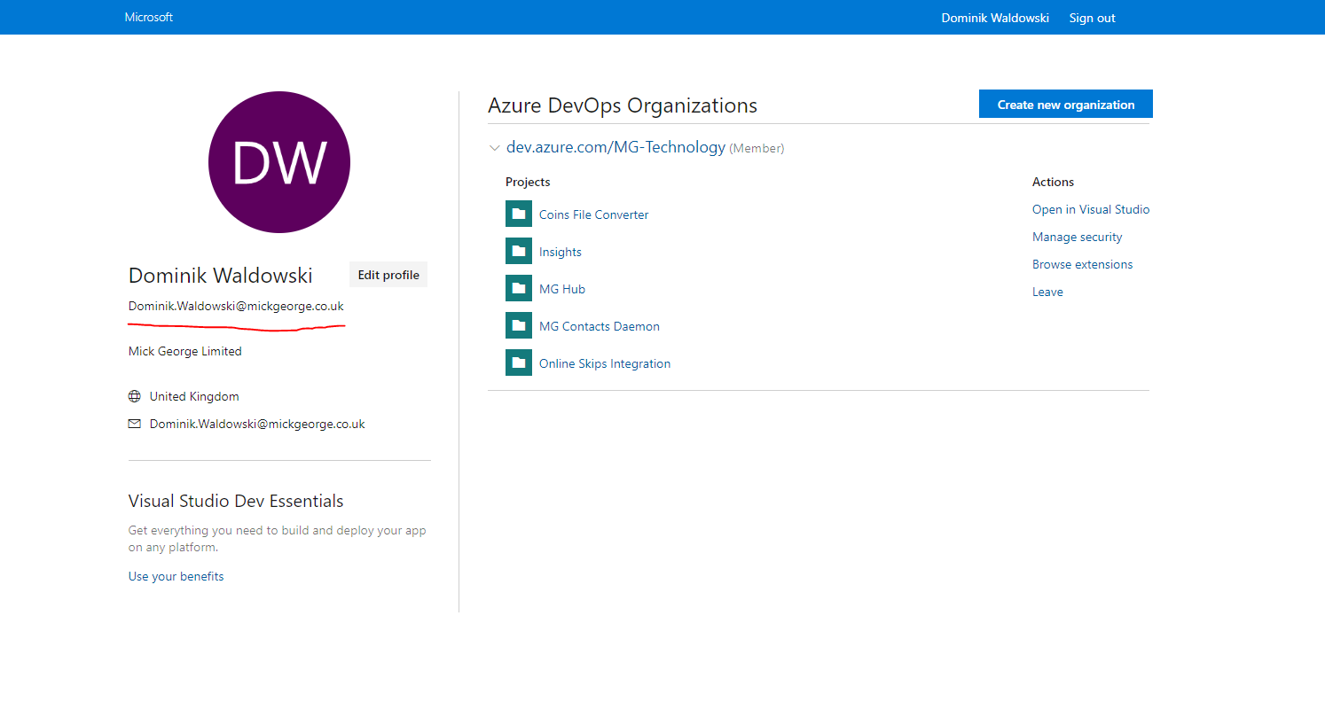
Task: Choose Open in Visual Studio action
Action: click(1091, 209)
